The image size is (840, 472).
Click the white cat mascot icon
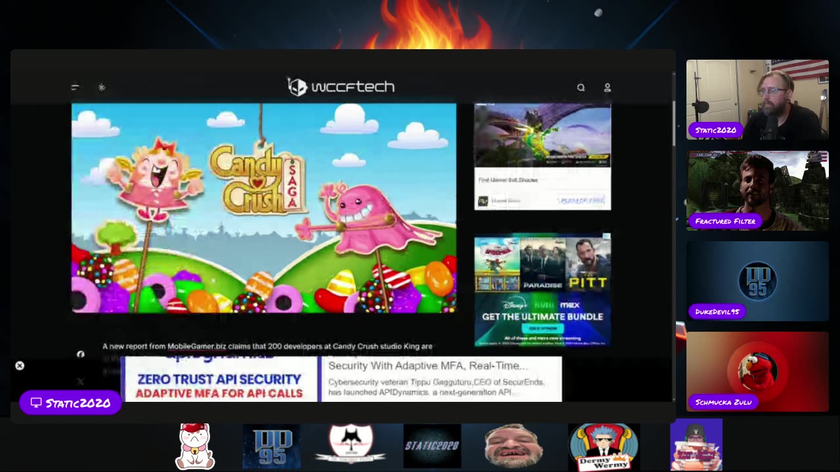point(195,446)
